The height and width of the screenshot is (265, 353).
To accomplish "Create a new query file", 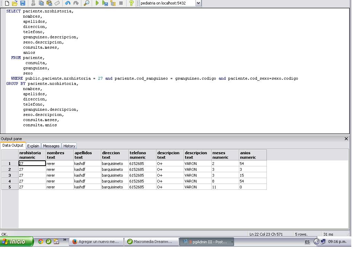I will pos(7,3).
